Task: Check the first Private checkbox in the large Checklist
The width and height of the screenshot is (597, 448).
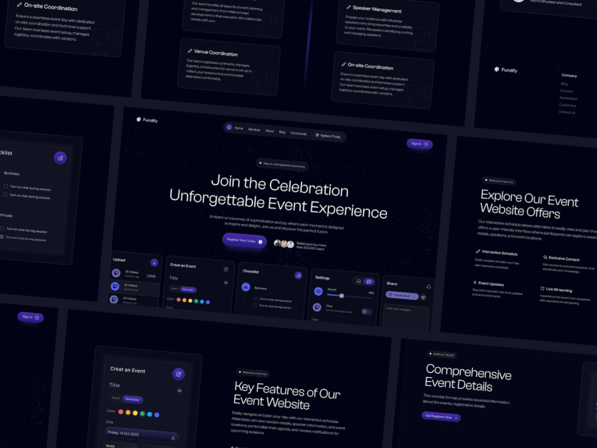Action: (2, 228)
